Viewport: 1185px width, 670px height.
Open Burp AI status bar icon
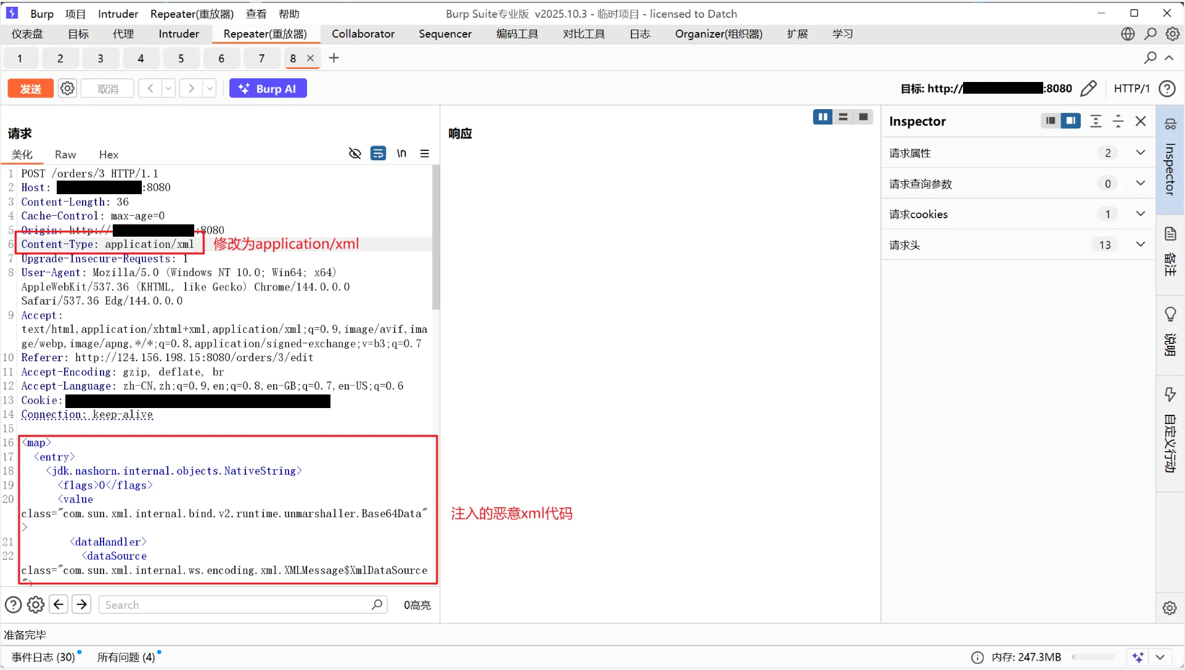coord(1138,658)
